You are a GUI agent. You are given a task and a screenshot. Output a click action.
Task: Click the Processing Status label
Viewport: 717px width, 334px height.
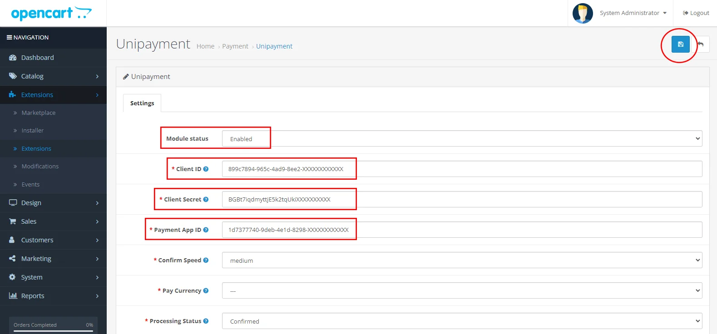click(x=175, y=321)
